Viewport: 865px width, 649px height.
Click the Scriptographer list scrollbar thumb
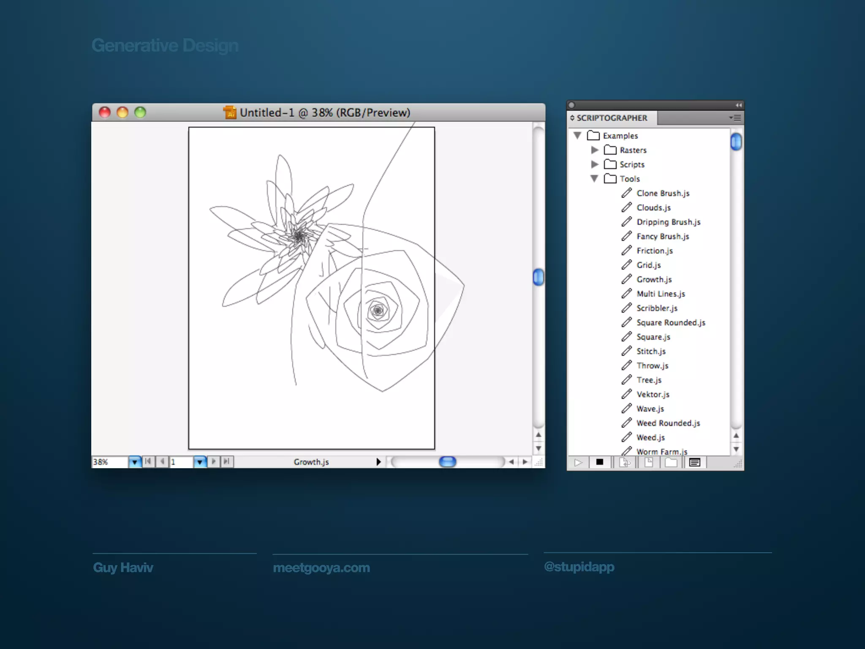click(x=736, y=142)
